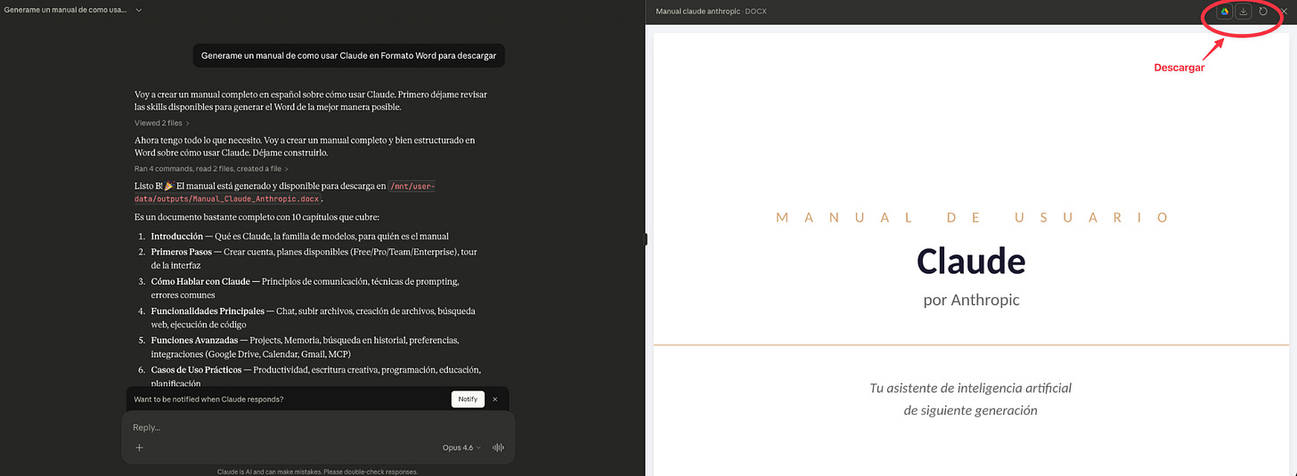This screenshot has width=1297, height=476.
Task: Open the chat title dropdown chevron
Action: (x=139, y=10)
